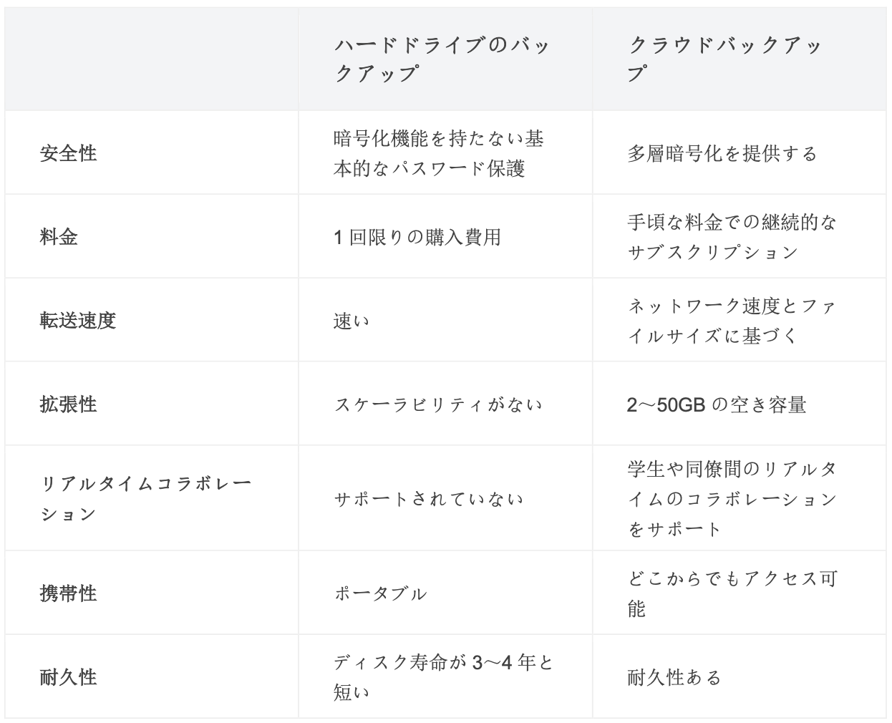Click the サポートされていない cell
Image resolution: width=892 pixels, height=723 pixels.
click(x=429, y=499)
